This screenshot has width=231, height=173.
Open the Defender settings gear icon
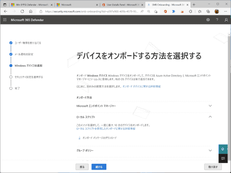(208, 20)
